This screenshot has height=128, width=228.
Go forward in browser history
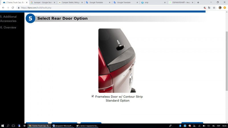pyautogui.click(x=8, y=8)
